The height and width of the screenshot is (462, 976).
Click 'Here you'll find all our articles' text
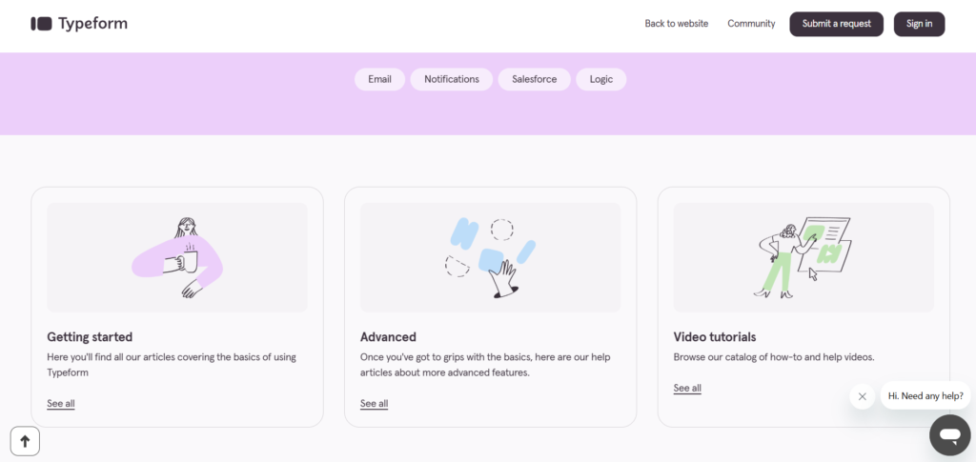click(x=172, y=365)
